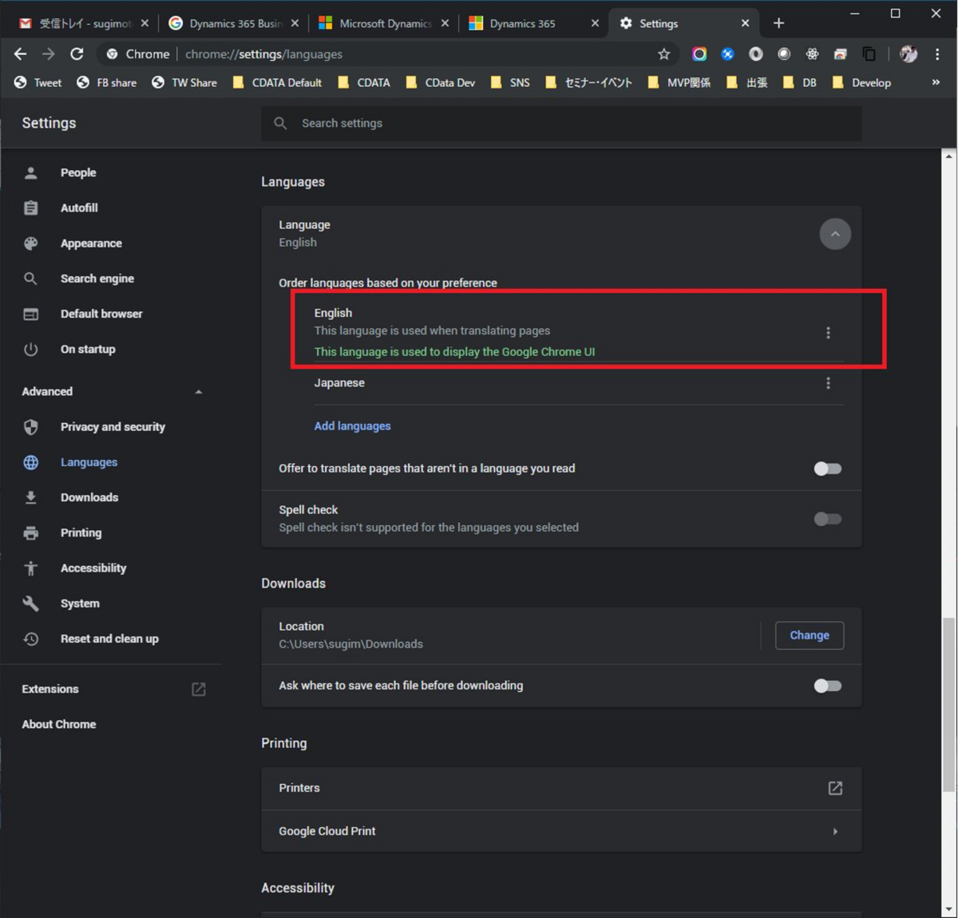Screen dimensions: 958x918
Task: Click the address bar URL
Action: [x=263, y=53]
